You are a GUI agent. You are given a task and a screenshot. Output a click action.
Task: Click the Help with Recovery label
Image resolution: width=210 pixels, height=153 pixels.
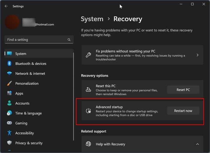[110, 144]
